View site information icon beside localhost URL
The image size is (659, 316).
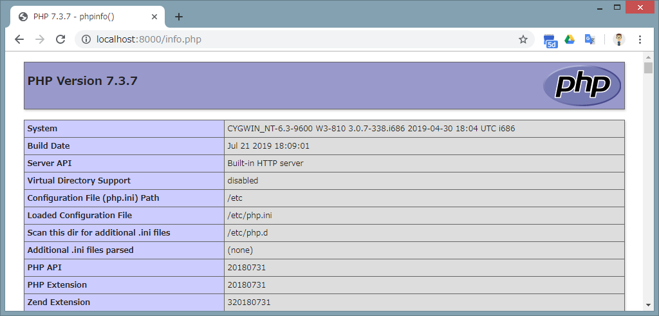pyautogui.click(x=86, y=39)
